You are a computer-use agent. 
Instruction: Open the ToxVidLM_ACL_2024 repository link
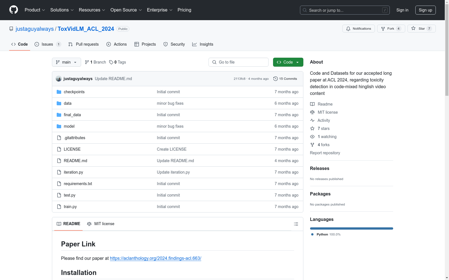click(x=86, y=29)
